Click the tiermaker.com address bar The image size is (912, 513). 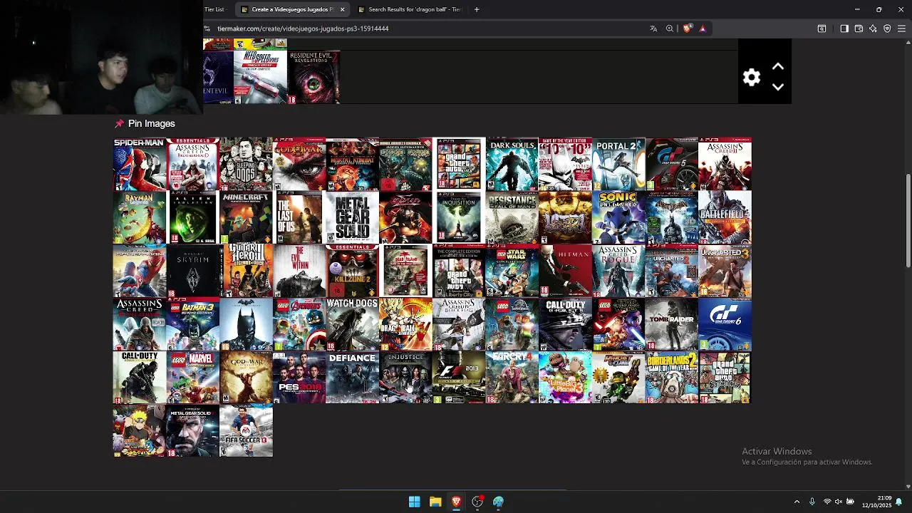tap(427, 28)
